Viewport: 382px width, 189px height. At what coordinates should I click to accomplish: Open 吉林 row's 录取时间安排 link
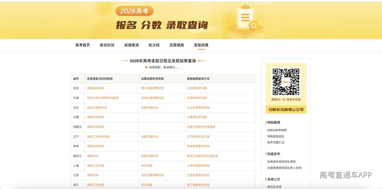95,146
